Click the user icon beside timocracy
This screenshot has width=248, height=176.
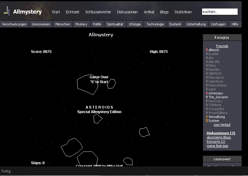tap(207, 101)
